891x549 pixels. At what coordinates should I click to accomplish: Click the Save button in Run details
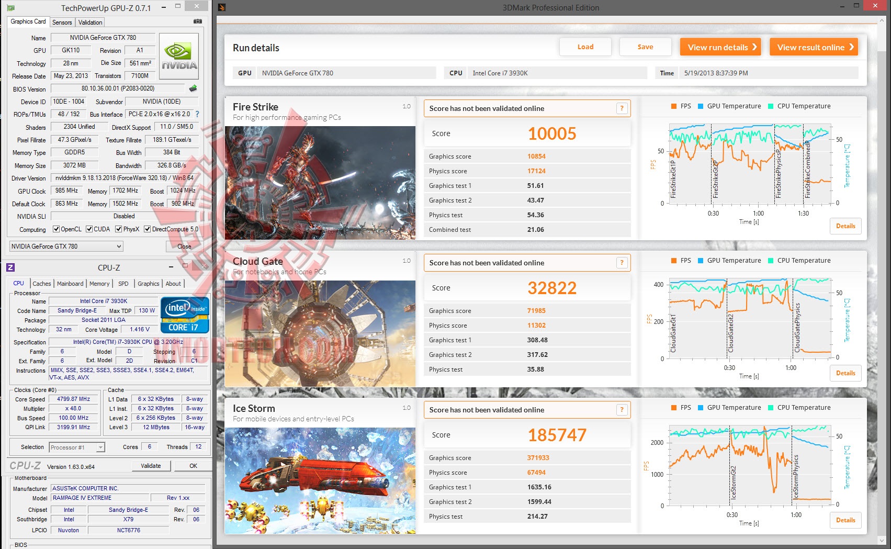645,47
